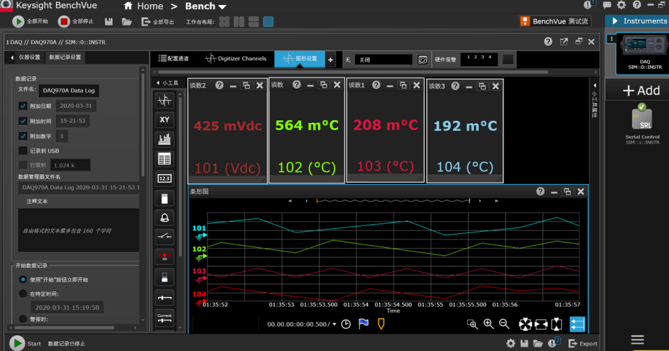The width and height of the screenshot is (669, 351).
Task: Add the Current slider widget
Action: 164,318
